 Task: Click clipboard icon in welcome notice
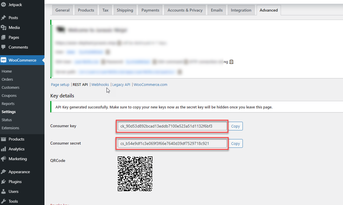[x=232, y=62]
